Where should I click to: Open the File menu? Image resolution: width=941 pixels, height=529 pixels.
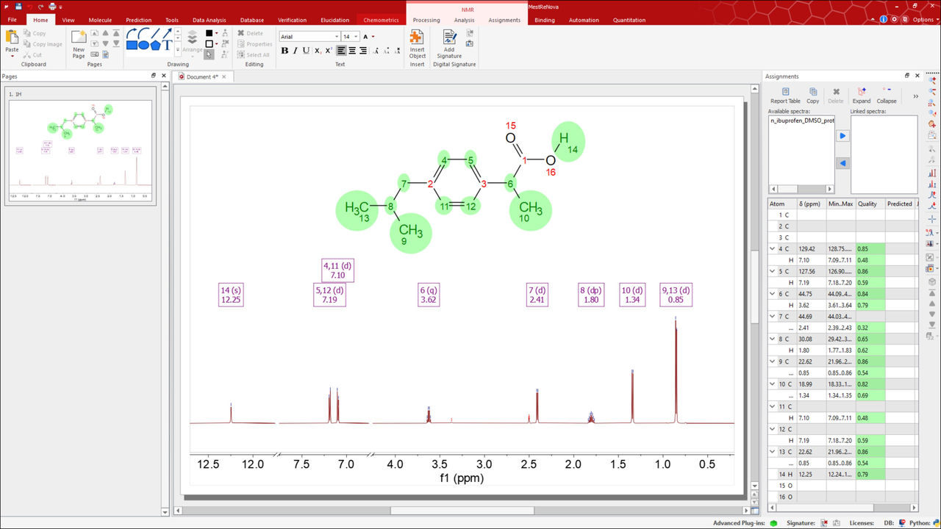[x=12, y=20]
